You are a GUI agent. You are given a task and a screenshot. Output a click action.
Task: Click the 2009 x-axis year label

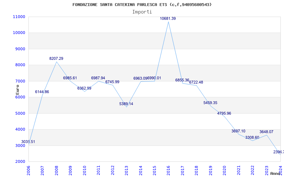click(x=70, y=171)
